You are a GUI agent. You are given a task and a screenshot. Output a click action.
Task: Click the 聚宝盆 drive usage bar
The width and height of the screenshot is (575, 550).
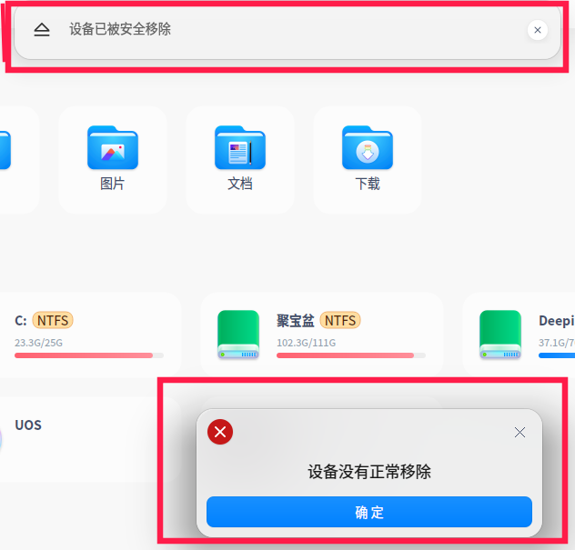351,355
